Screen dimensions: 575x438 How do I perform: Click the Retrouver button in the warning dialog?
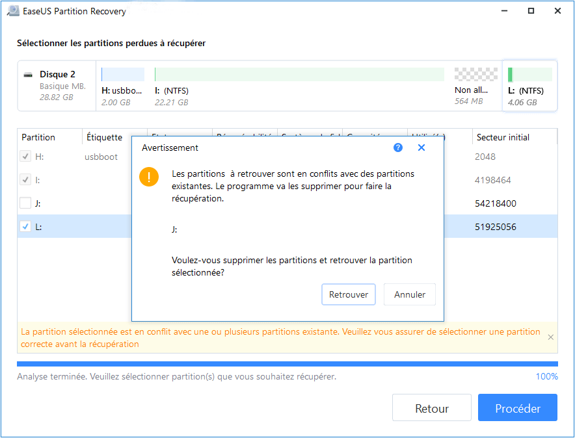349,294
